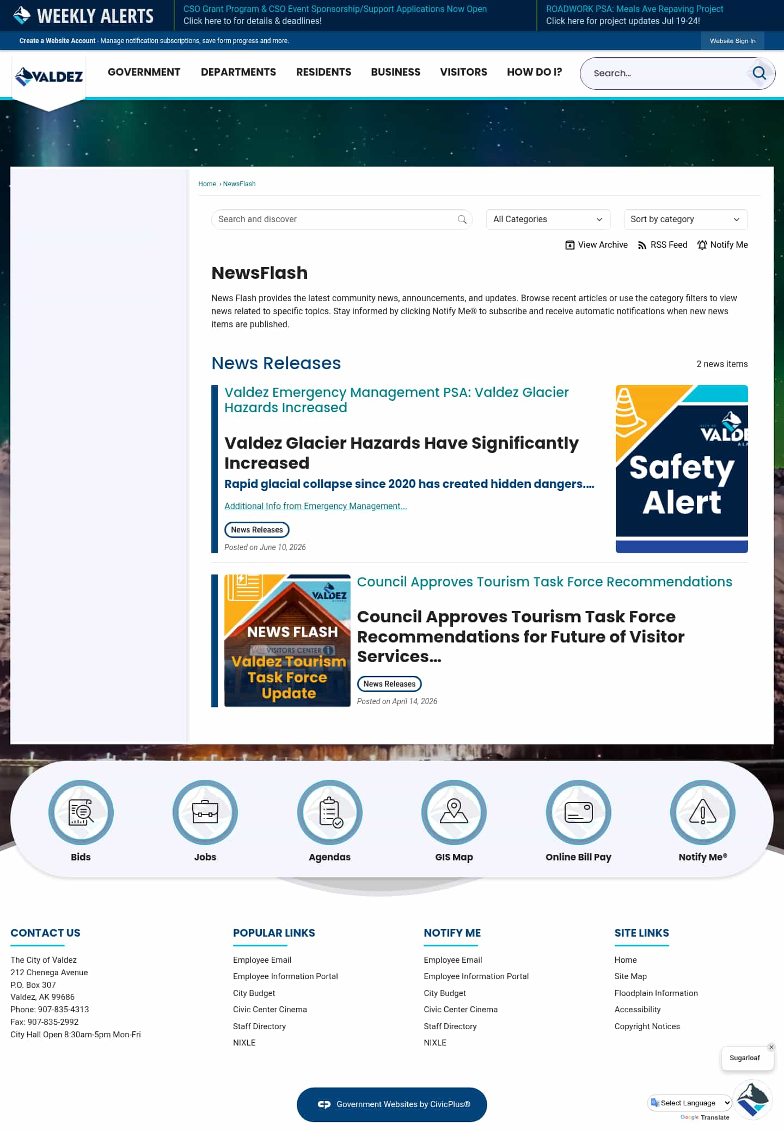784x1131 pixels.
Task: Focus the Search and discover field
Action: pyautogui.click(x=335, y=219)
